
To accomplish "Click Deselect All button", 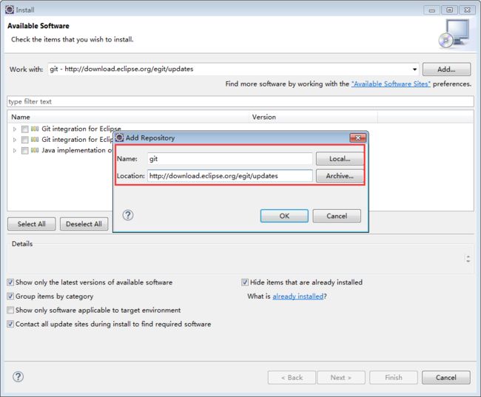I will (84, 224).
